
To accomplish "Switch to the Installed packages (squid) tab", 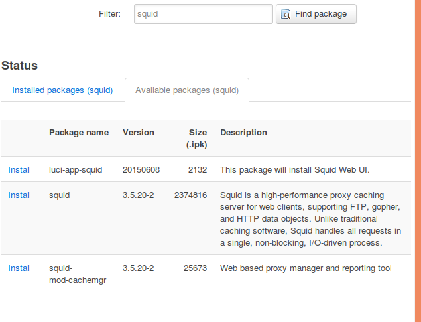I will (62, 90).
